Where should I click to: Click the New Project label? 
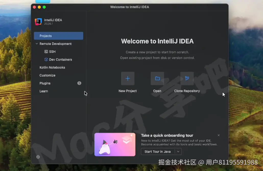[x=128, y=91]
